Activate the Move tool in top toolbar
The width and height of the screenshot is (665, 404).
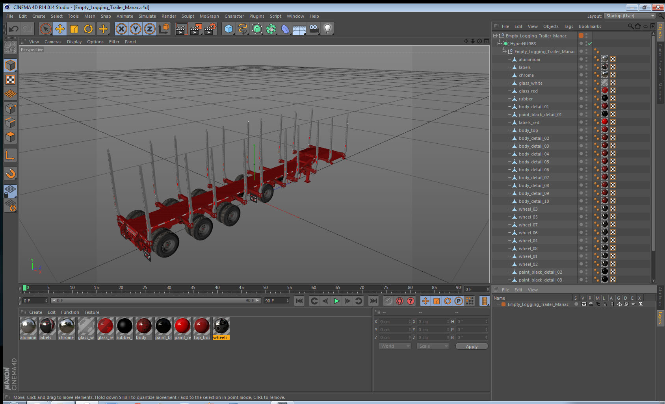60,29
